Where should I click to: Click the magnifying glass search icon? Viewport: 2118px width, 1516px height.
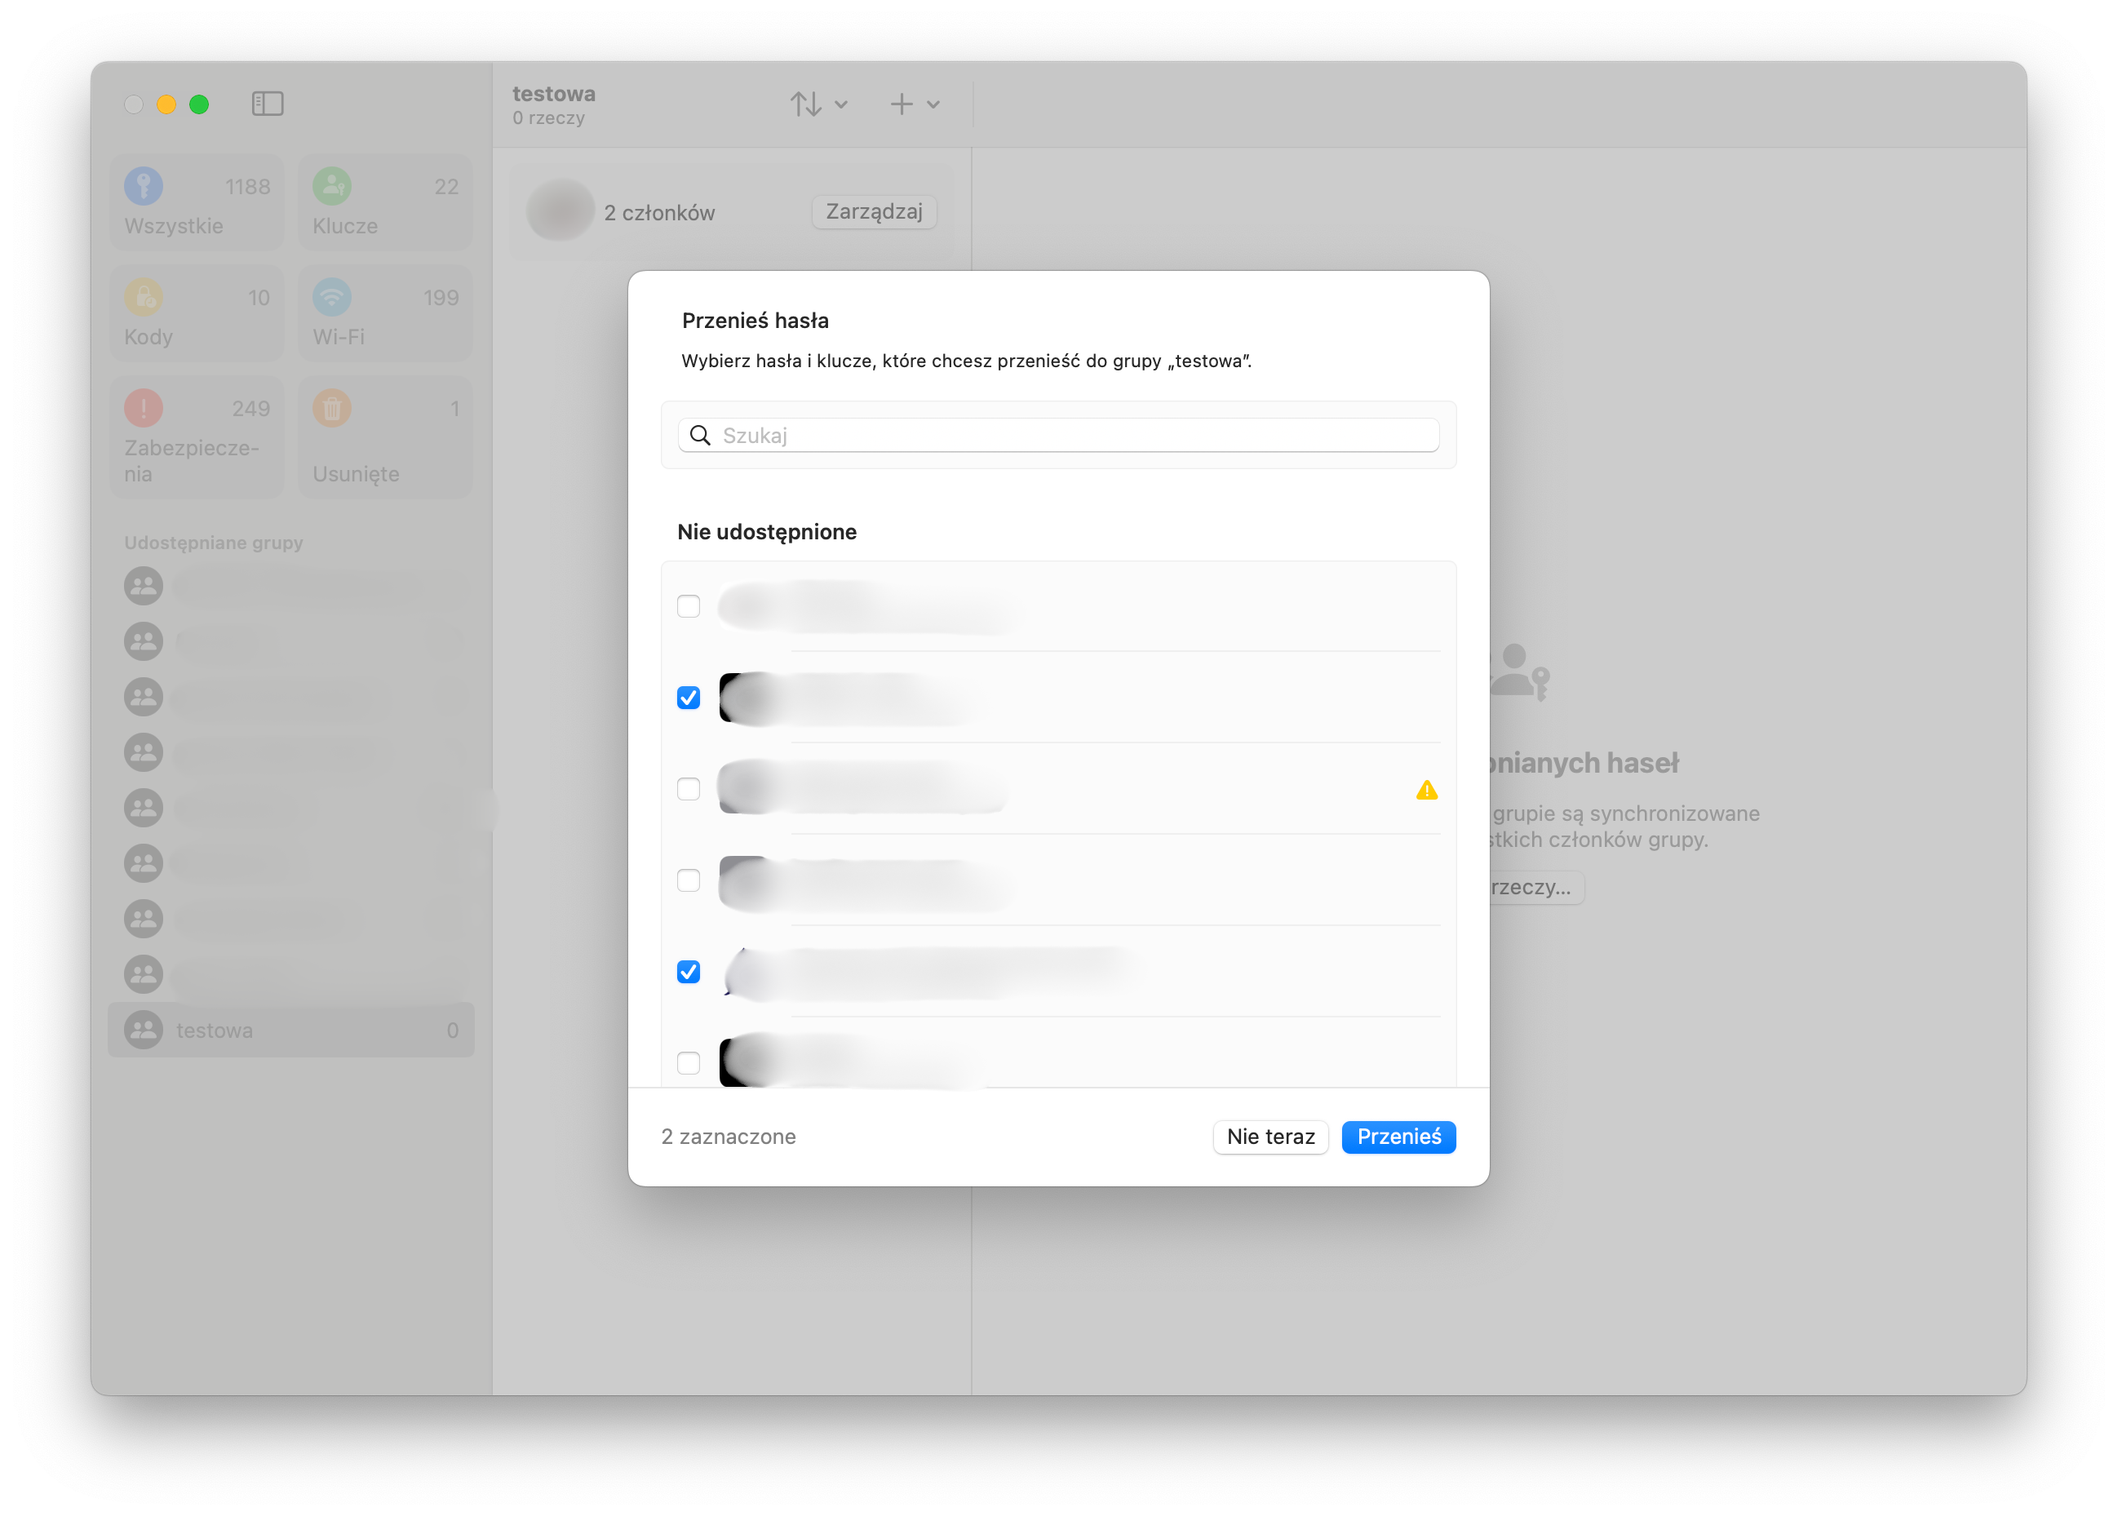(700, 435)
